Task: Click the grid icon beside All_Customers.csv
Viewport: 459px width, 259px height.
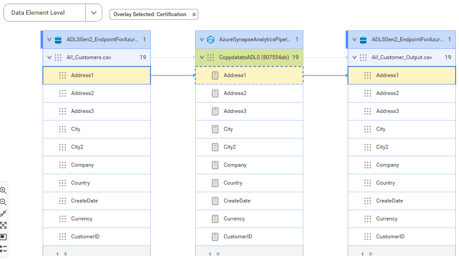Action: pos(58,58)
